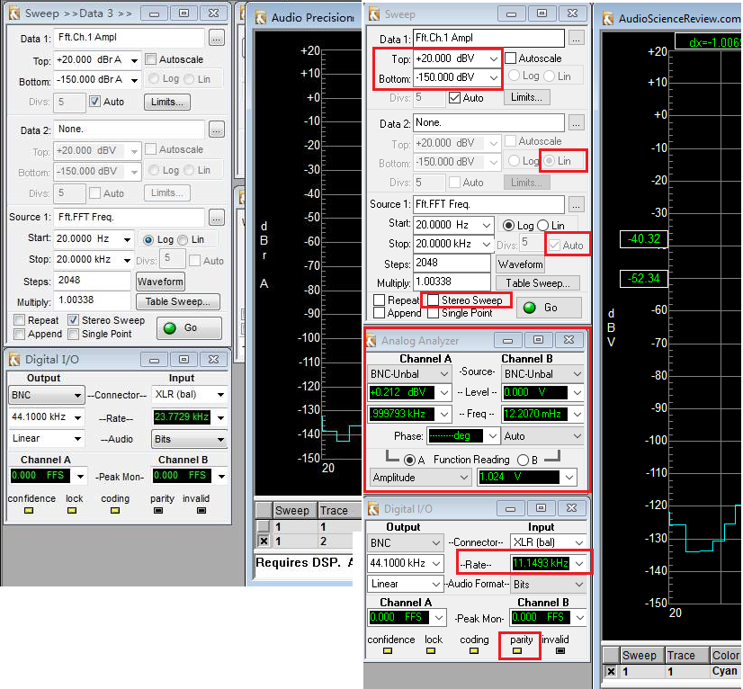Minimize the Analog Analyzer window
The image size is (743, 689).
point(507,340)
